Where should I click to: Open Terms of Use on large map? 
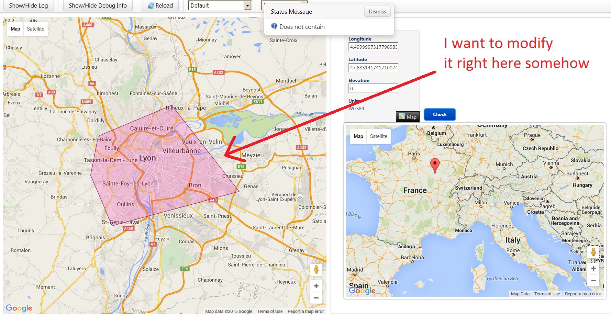(270, 312)
